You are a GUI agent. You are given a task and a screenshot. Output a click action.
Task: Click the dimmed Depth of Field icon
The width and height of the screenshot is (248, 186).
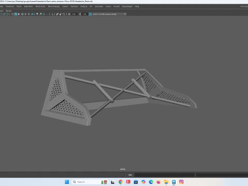pos(48,14)
